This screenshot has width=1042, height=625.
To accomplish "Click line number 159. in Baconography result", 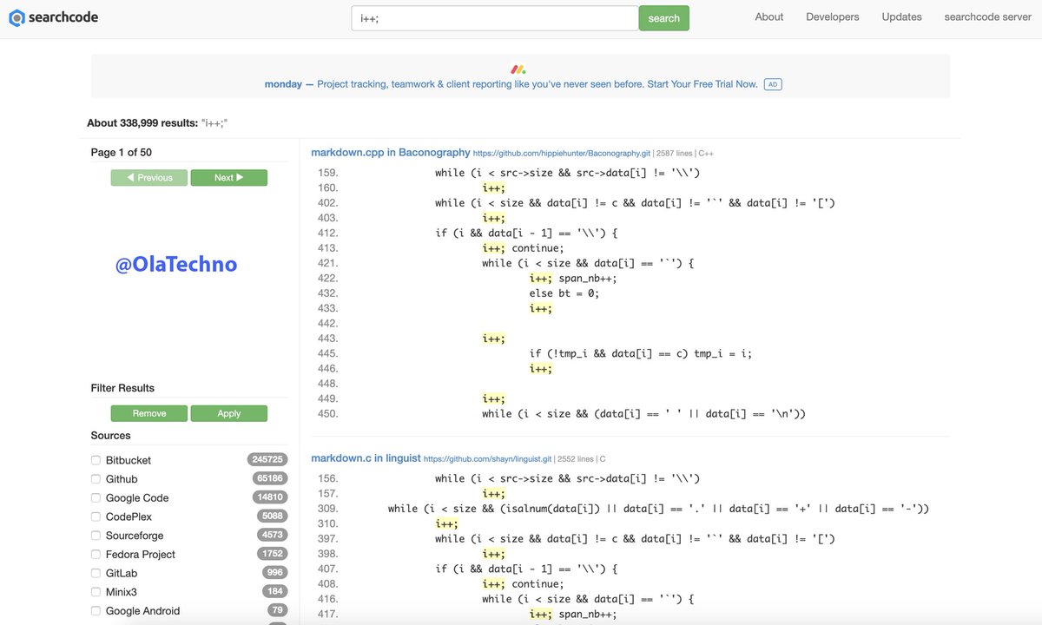I will [x=327, y=173].
